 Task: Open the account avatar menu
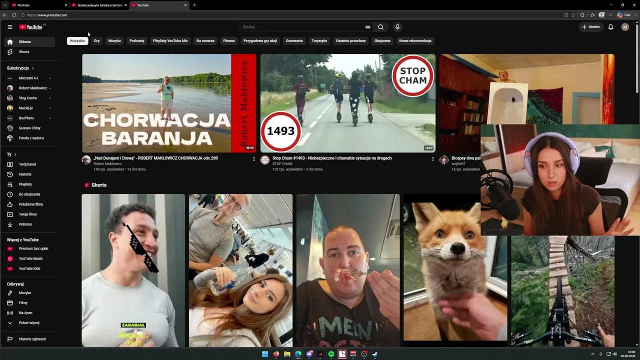click(x=625, y=27)
